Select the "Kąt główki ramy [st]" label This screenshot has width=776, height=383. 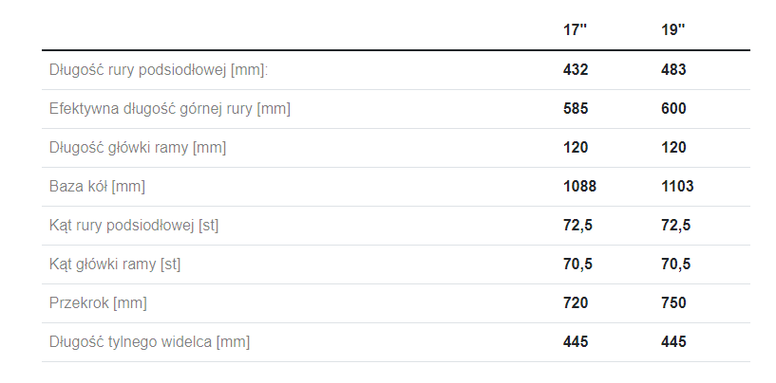115,264
